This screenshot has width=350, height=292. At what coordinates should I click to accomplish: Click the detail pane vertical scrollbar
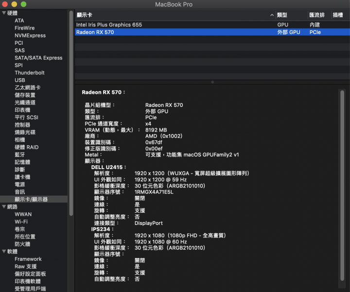[342, 186]
